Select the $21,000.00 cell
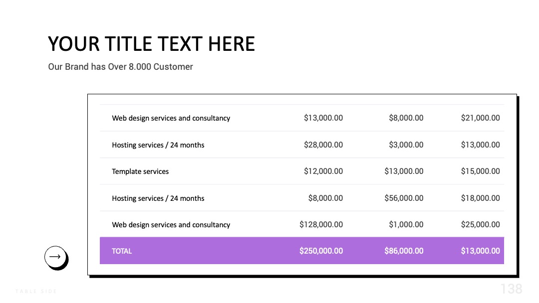Viewport: 539px width, 303px height. [480, 118]
